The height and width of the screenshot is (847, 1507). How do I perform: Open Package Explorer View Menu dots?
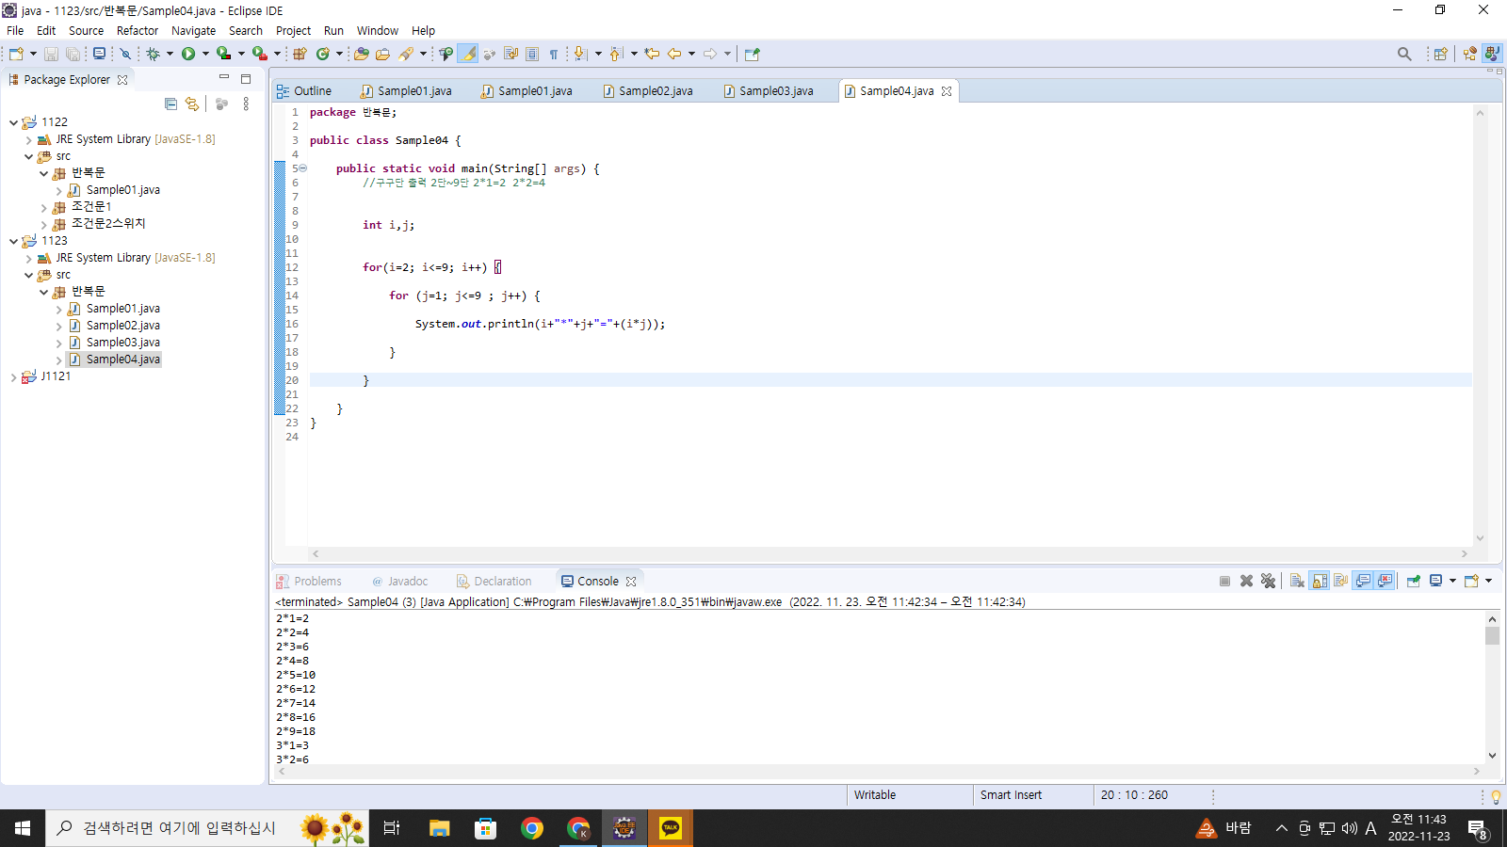tap(246, 104)
